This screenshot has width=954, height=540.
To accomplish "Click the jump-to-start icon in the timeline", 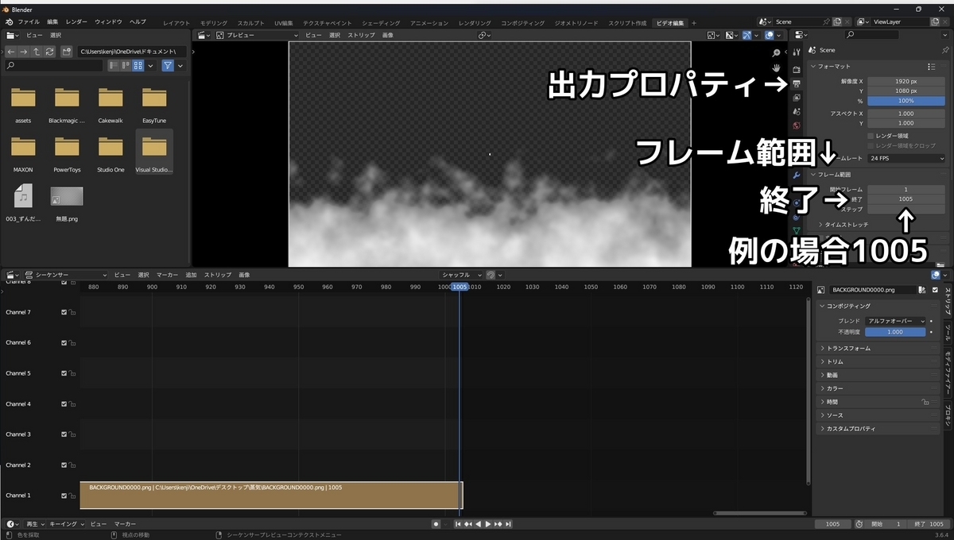I will 458,523.
